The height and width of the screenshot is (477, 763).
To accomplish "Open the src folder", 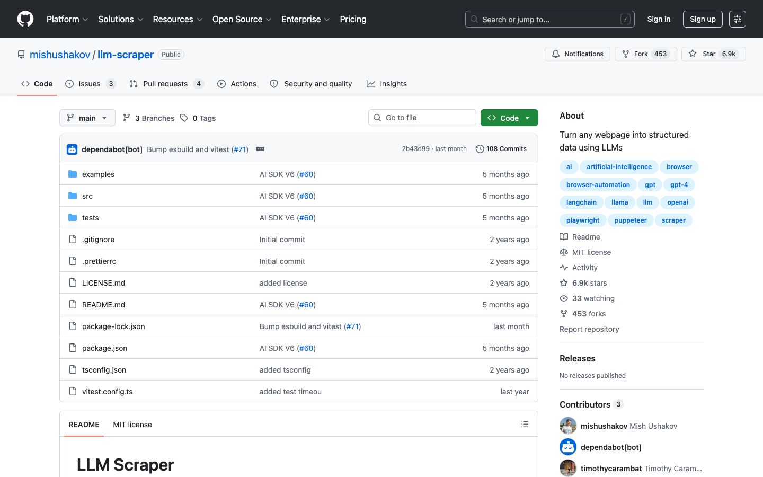I will coord(87,196).
